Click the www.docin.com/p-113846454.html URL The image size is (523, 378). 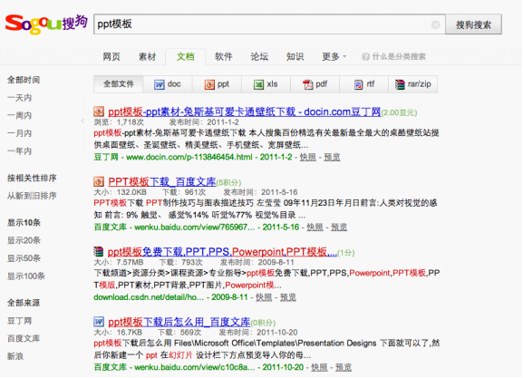click(189, 157)
